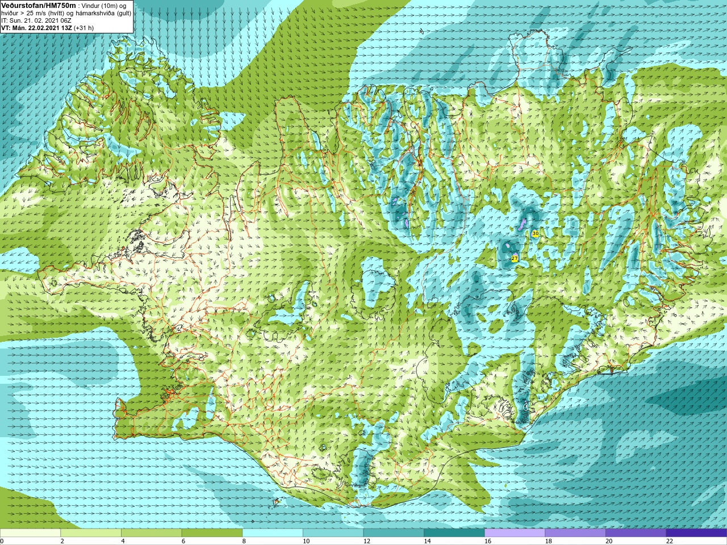Select the 10–12 m/s turquoise legend swatch
This screenshot has height=545, width=727.
click(x=333, y=533)
